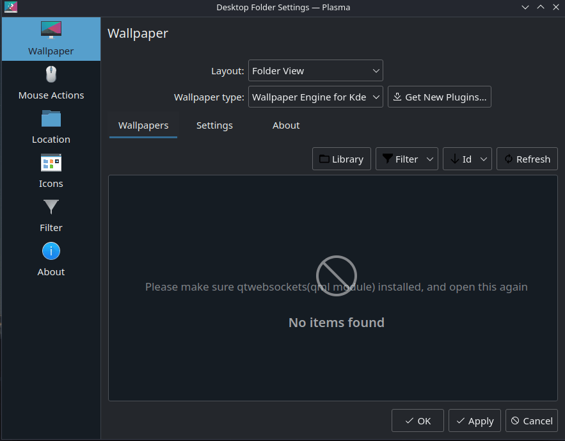Select the Mouse Actions sidebar icon
Screen dimensions: 565x441
(x=51, y=83)
